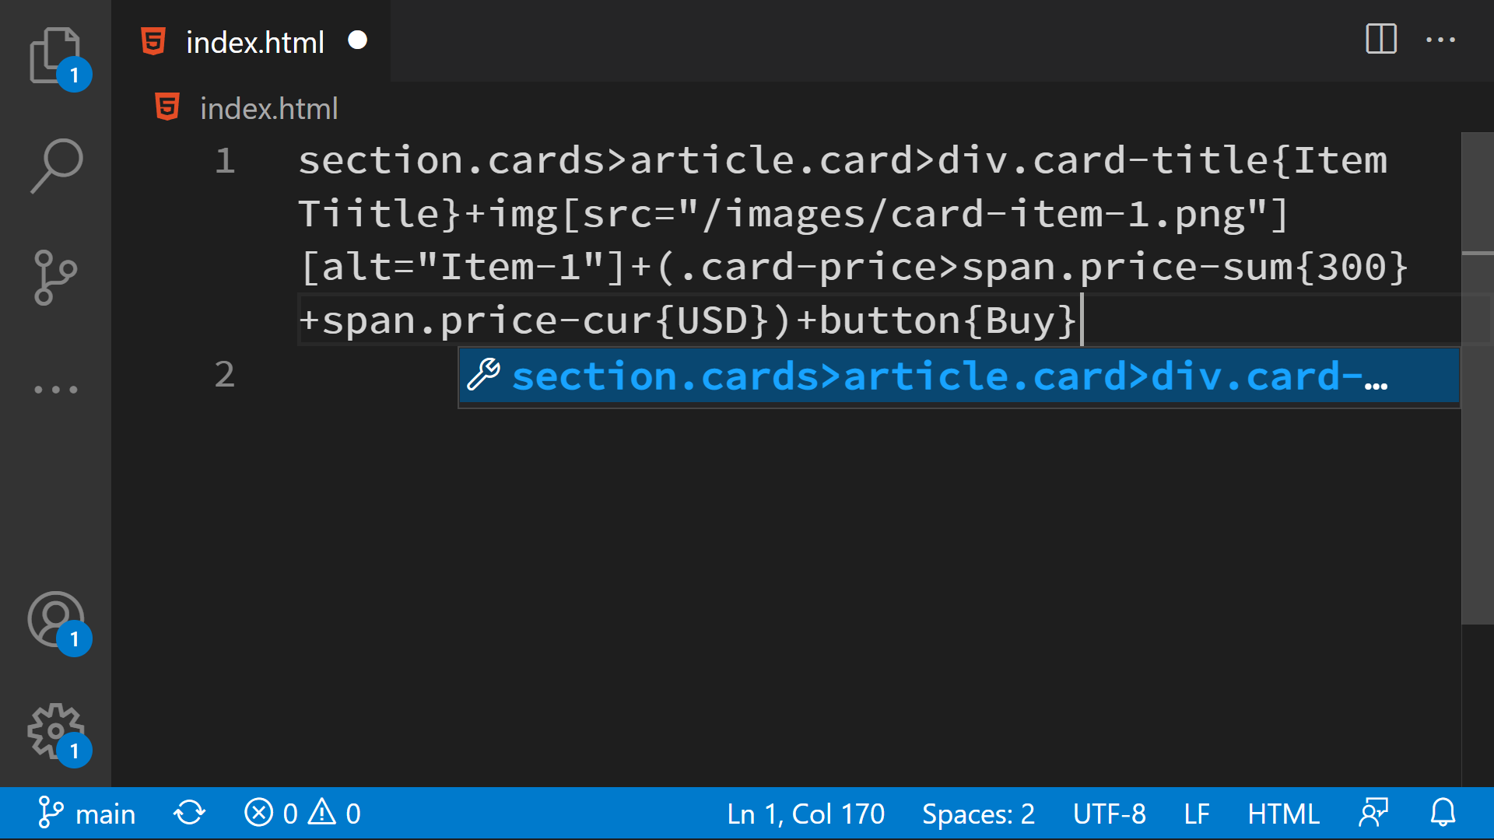Open more editor actions menu

(1442, 40)
